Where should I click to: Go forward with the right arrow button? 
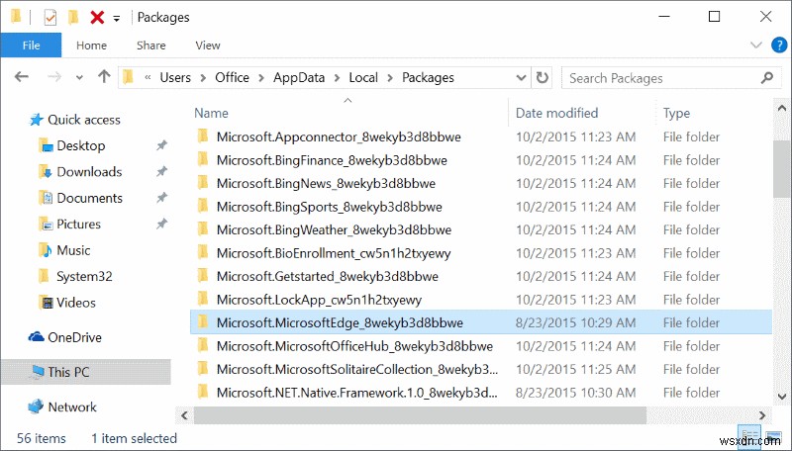54,77
